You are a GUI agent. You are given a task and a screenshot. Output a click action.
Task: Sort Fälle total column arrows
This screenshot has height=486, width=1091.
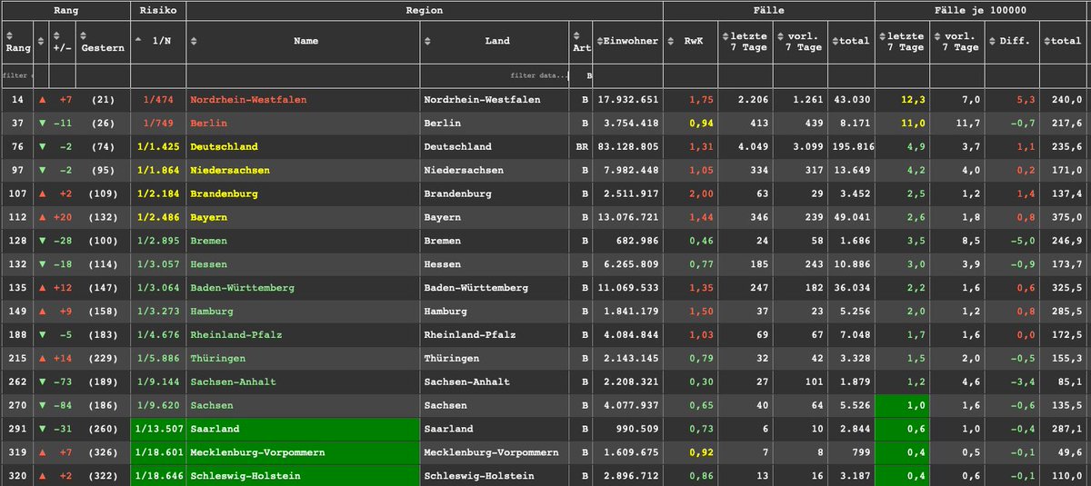coord(835,41)
